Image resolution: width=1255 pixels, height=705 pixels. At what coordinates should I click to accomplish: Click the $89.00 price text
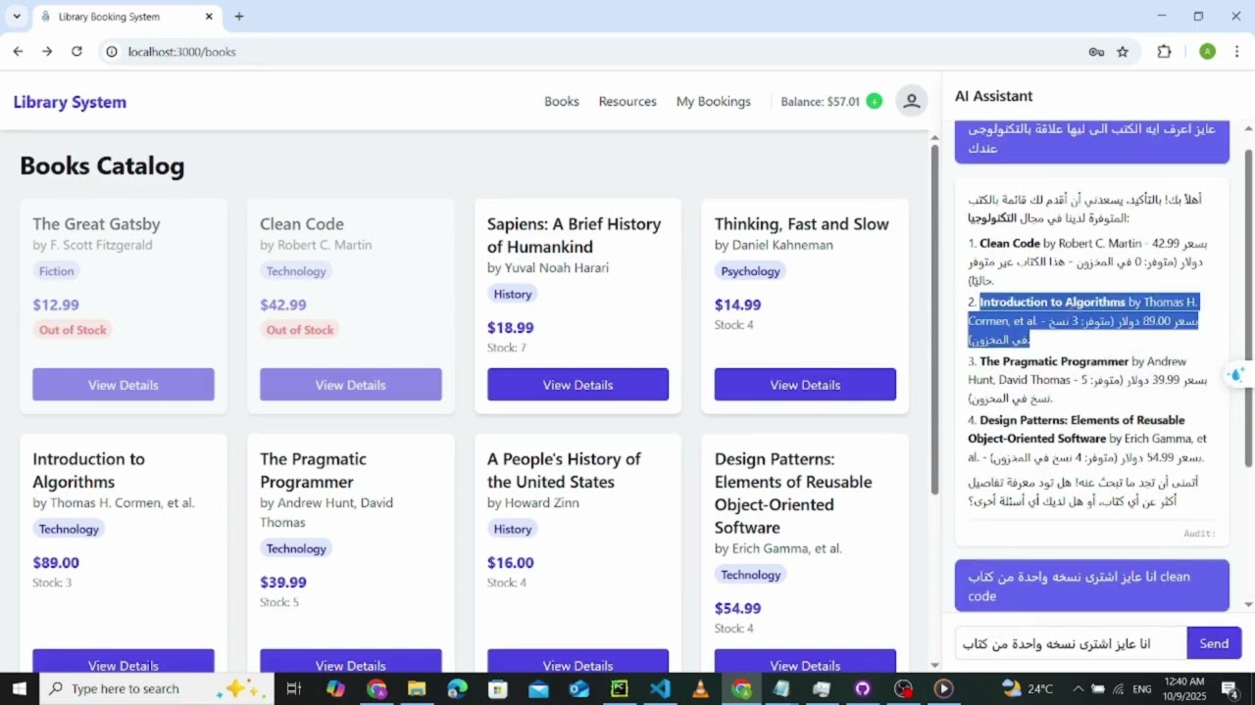coord(56,563)
